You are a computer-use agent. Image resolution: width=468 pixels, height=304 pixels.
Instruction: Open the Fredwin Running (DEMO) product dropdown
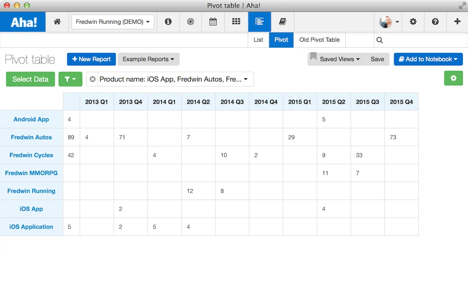[113, 22]
